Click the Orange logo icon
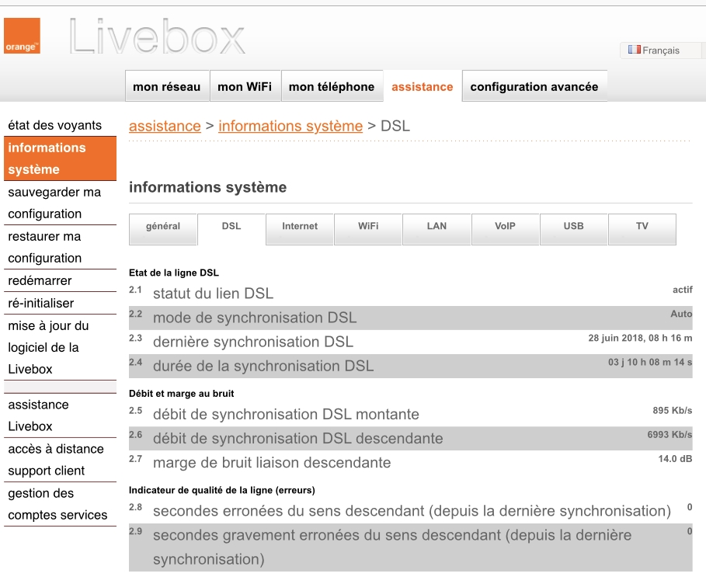The width and height of the screenshot is (706, 584). (22, 36)
